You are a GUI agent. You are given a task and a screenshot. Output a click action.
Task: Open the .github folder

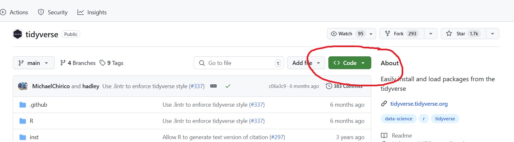[x=38, y=105]
